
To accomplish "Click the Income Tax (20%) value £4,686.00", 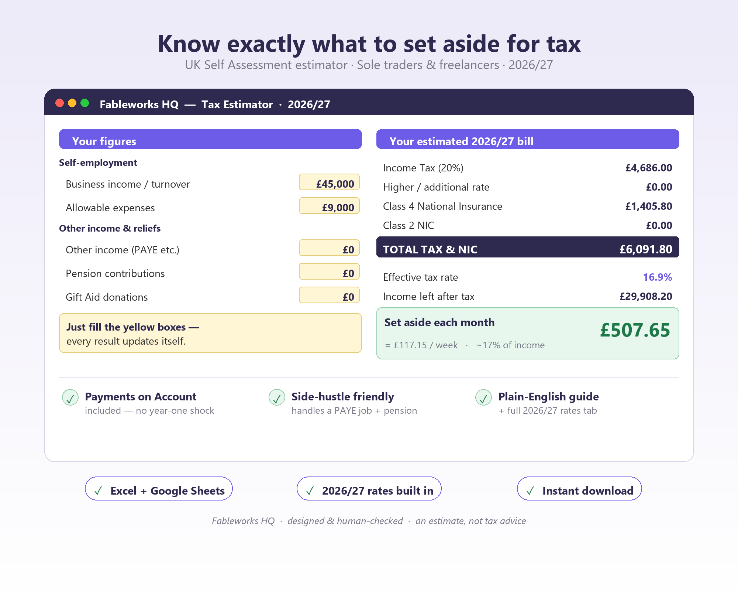I will [649, 168].
